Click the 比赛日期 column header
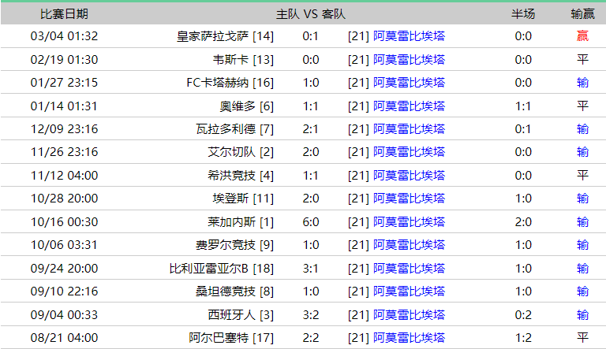Image resolution: width=606 pixels, height=349 pixels. (64, 14)
